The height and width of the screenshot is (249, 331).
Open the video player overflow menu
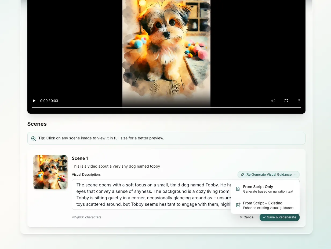point(299,101)
